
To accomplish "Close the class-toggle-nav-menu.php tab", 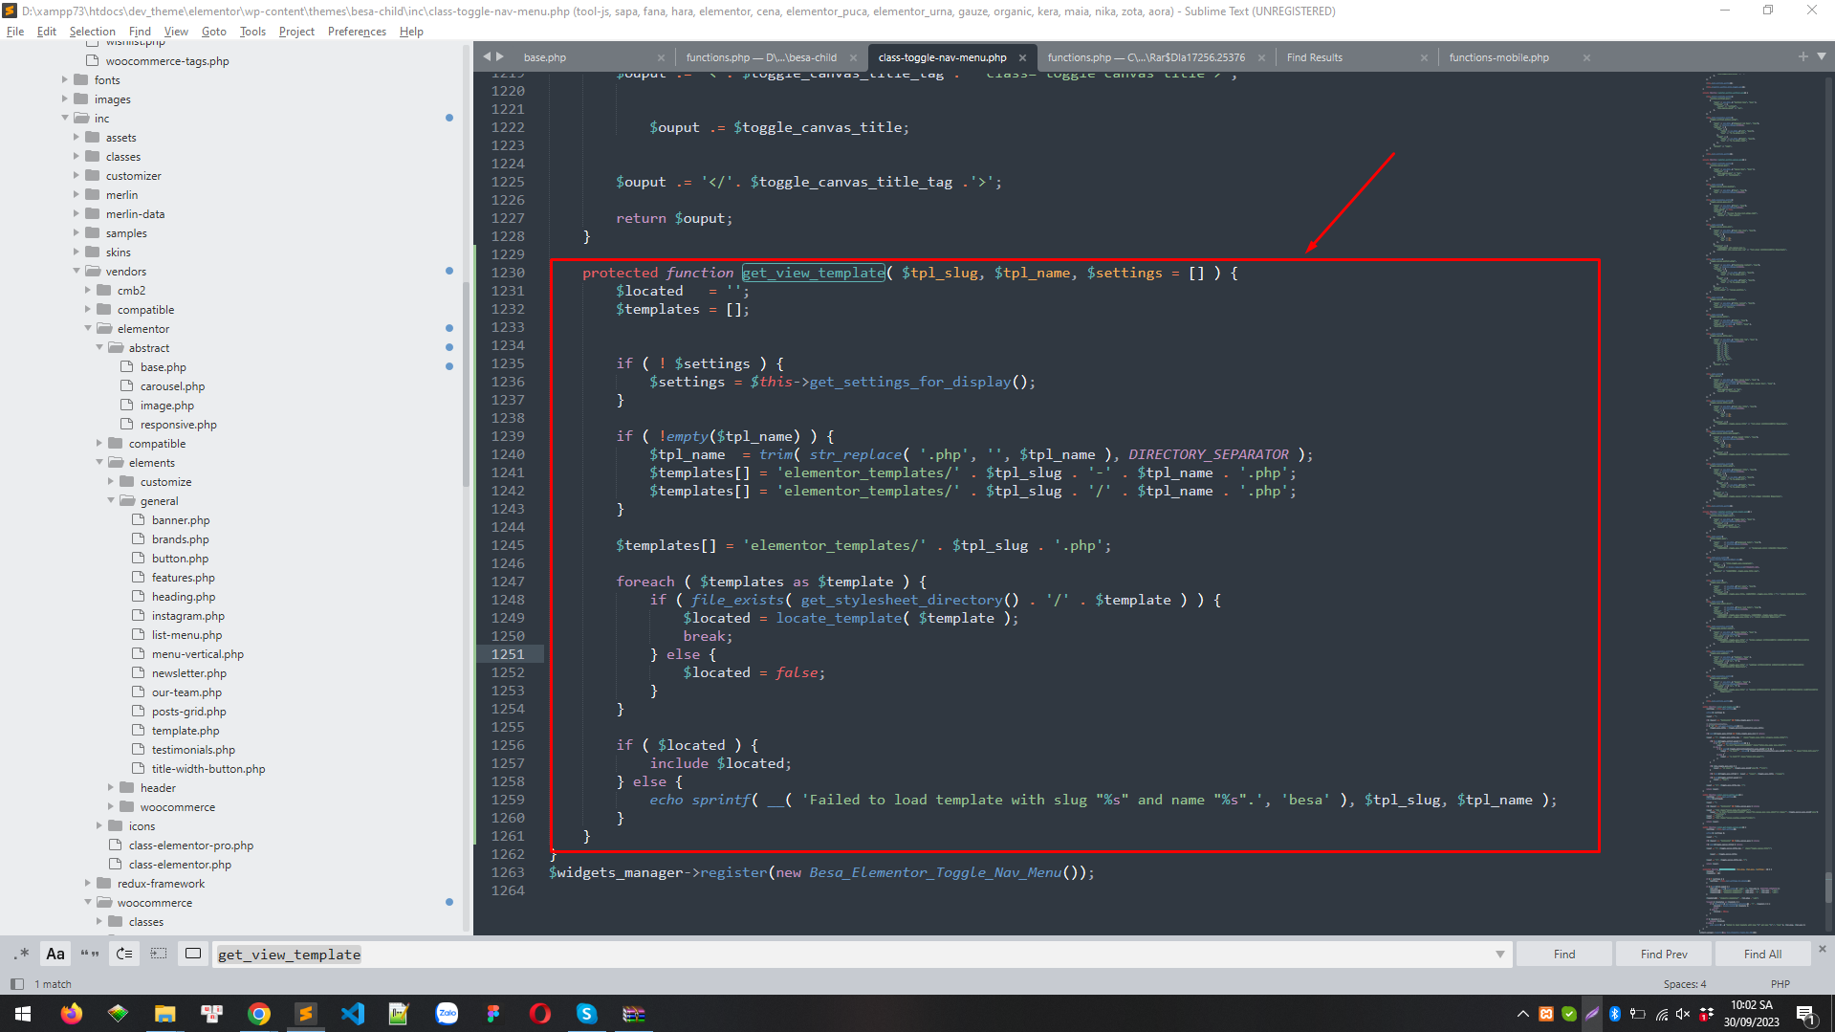I will coord(1022,57).
